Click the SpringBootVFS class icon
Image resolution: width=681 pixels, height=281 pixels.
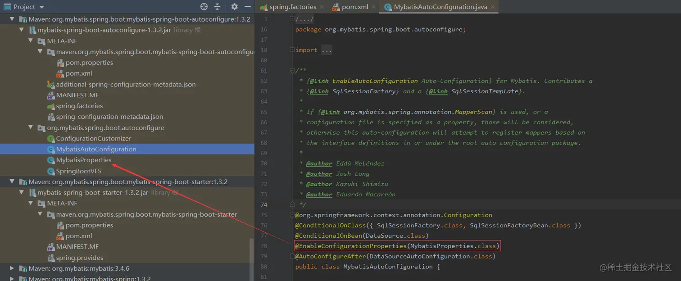[51, 171]
